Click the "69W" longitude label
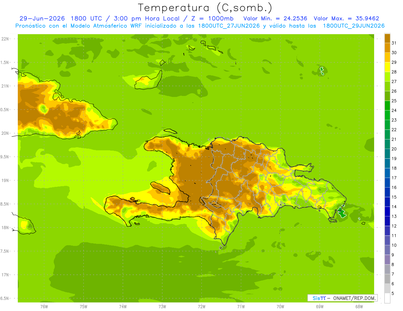 [x=320, y=306]
